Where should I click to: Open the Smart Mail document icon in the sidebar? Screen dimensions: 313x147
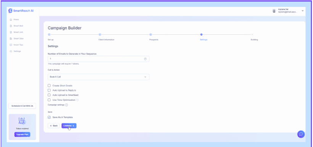click(x=11, y=26)
